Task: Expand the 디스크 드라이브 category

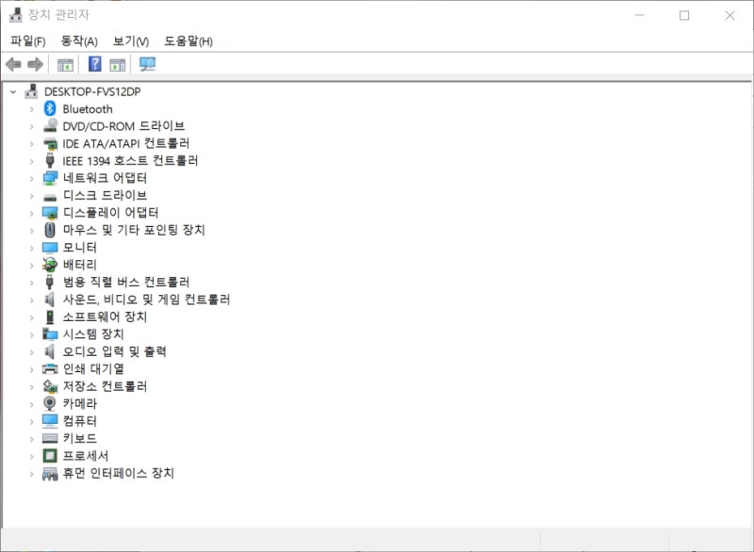Action: coord(31,195)
